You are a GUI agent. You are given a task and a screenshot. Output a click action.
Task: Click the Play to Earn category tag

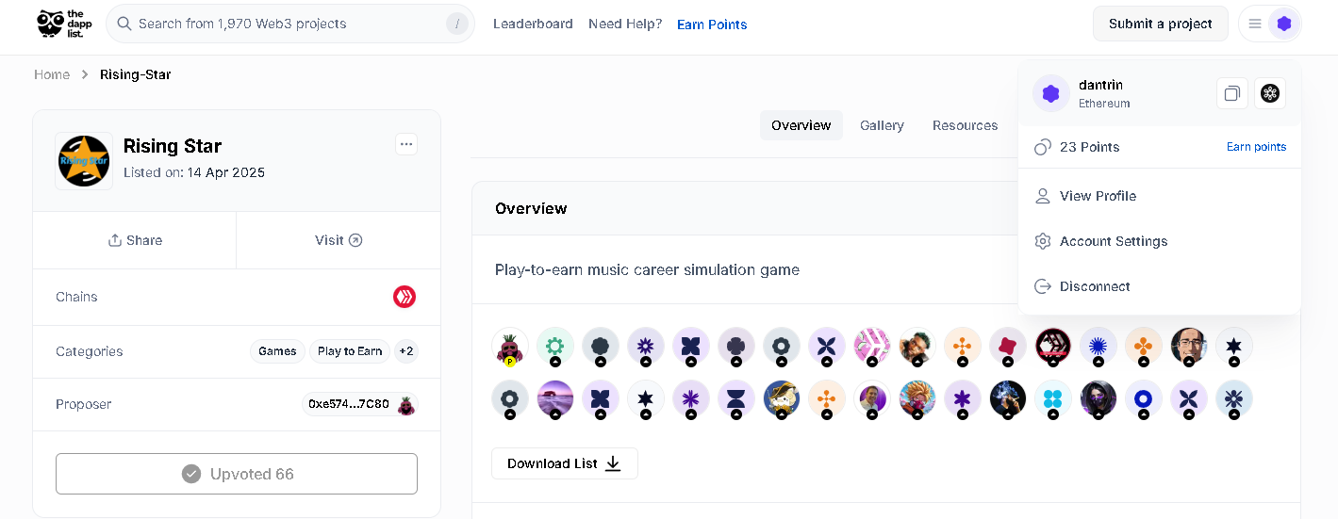click(x=350, y=351)
